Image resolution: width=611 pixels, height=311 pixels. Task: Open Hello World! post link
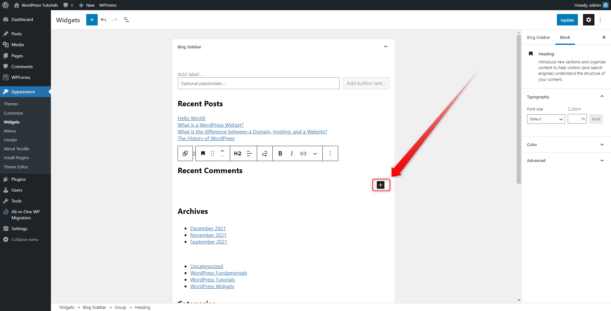(x=192, y=118)
